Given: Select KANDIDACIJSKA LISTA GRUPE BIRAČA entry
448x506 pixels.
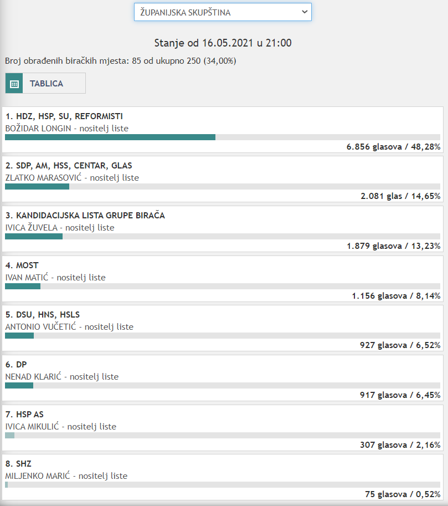Looking at the screenshot, I should click(x=85, y=216).
